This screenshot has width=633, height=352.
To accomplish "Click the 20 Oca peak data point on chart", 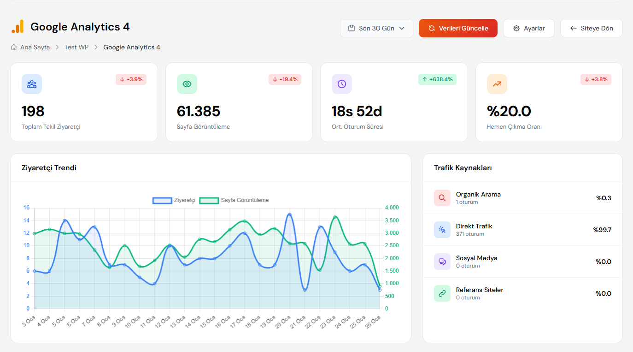I will [289, 215].
